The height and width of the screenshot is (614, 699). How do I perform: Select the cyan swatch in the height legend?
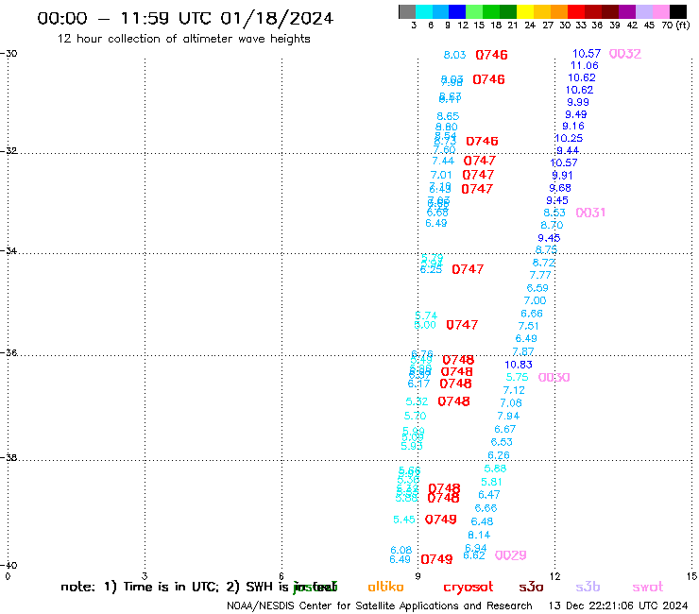pos(424,11)
